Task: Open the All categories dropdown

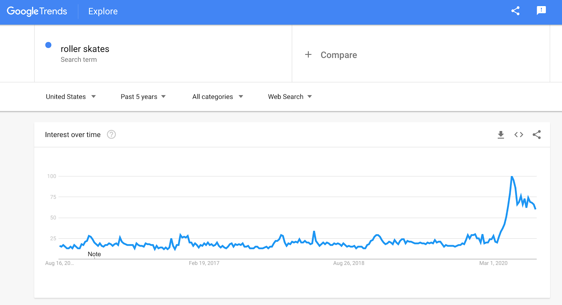Action: (x=217, y=97)
